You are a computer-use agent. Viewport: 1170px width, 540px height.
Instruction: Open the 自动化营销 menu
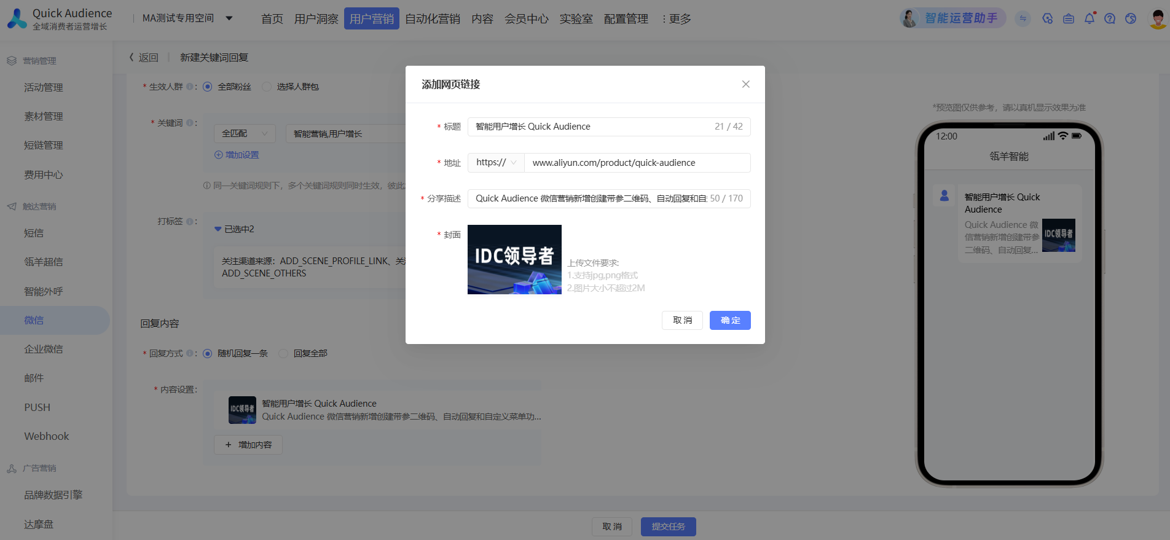click(433, 19)
